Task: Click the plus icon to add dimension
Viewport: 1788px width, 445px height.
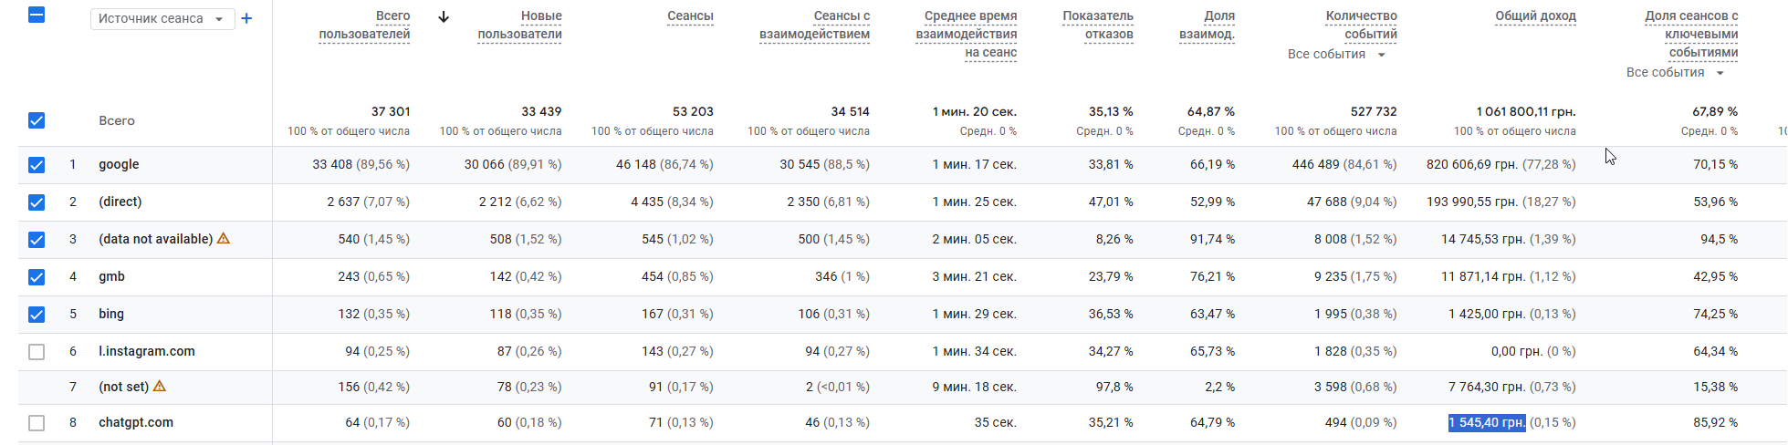Action: click(x=246, y=19)
